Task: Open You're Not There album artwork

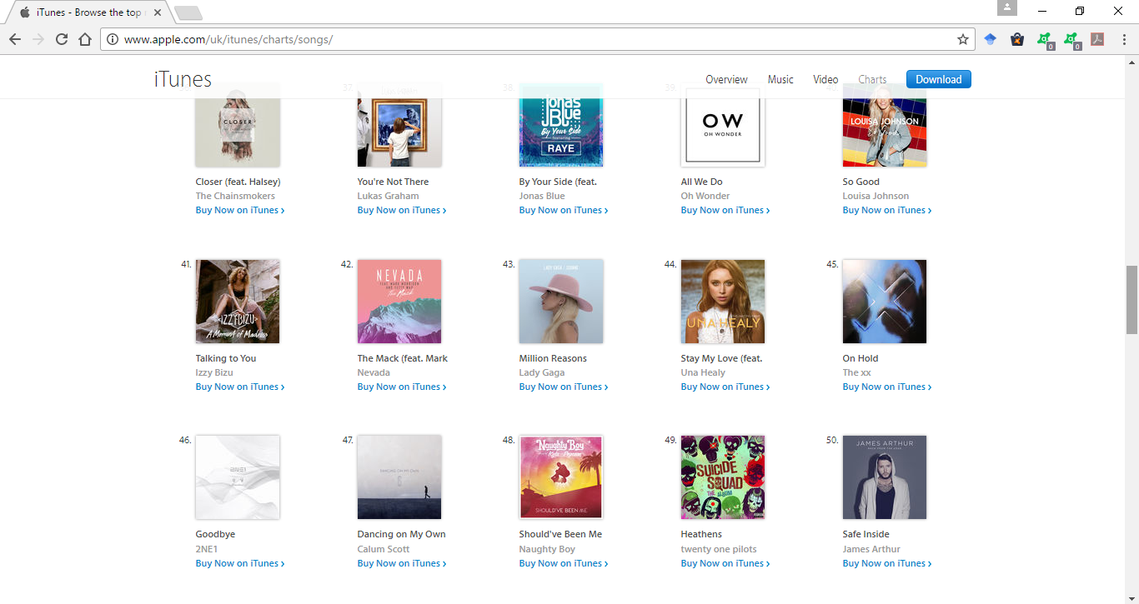Action: 399,125
